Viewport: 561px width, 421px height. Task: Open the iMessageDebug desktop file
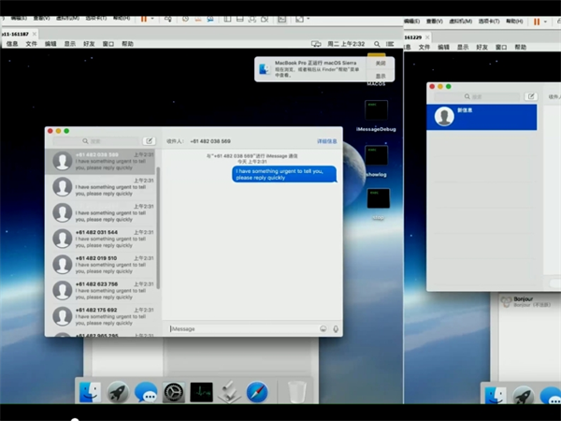click(x=377, y=115)
